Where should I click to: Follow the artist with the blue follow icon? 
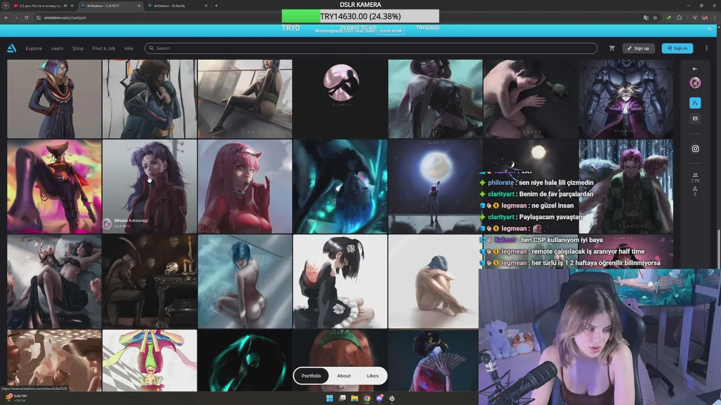695,103
